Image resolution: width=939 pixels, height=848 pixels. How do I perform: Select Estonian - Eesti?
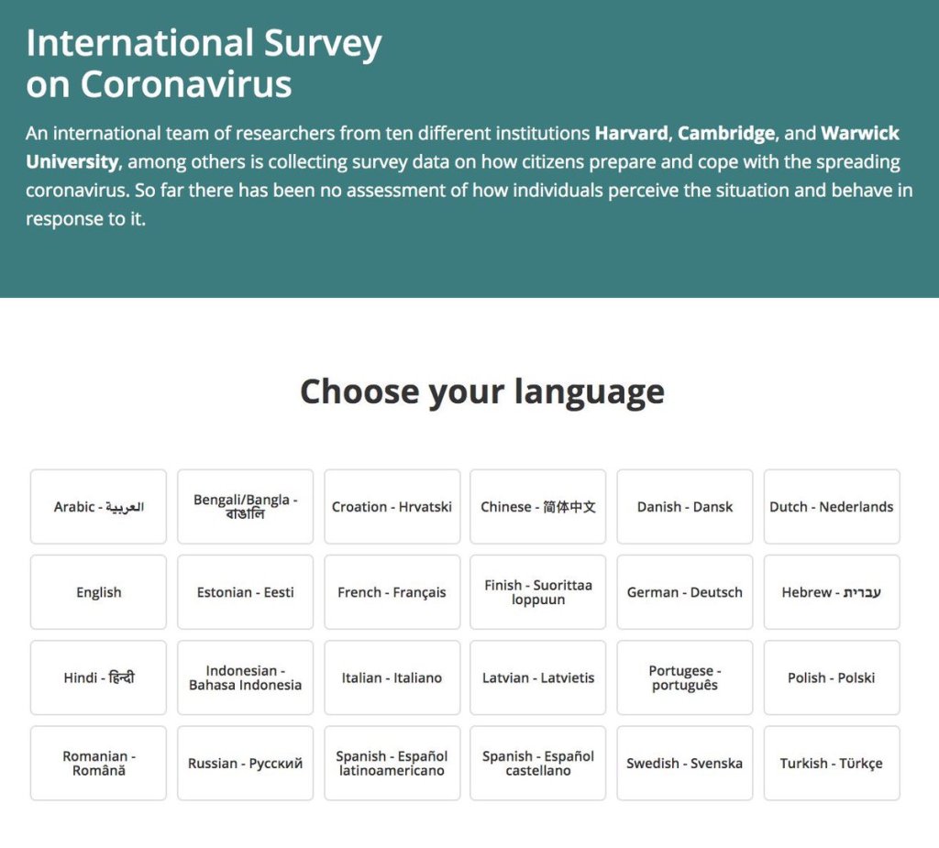pos(245,592)
